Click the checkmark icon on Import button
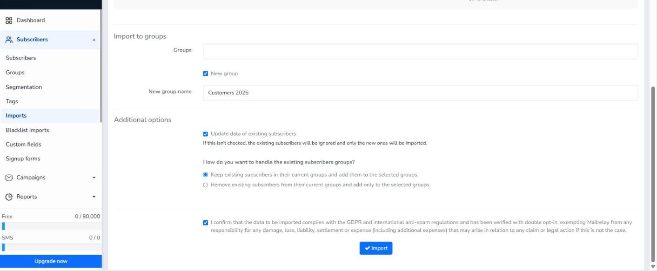 pos(367,248)
